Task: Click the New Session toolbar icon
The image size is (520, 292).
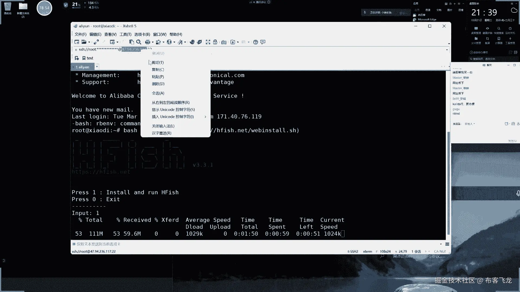Action: tap(77, 42)
